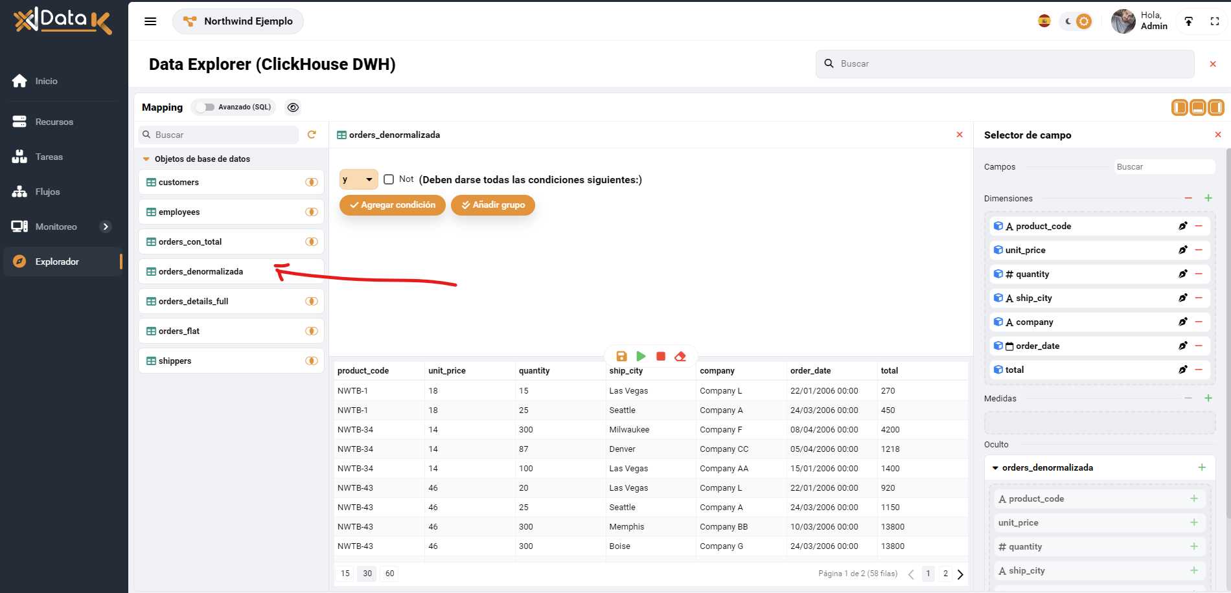This screenshot has height=593, width=1231.
Task: Click the Añadir grupo button
Action: coord(492,205)
